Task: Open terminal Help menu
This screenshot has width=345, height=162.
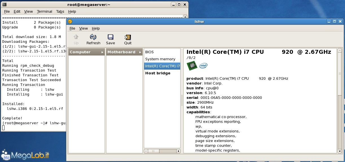Action: tap(72, 12)
